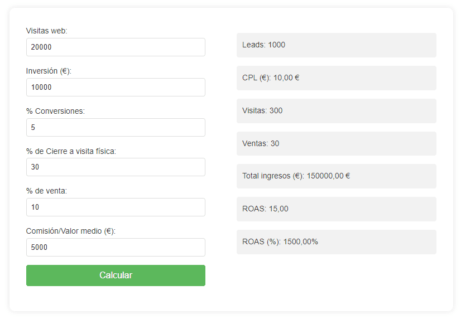Image resolution: width=461 pixels, height=319 pixels.
Task: Click the ROAS (%) result box
Action: (x=337, y=241)
